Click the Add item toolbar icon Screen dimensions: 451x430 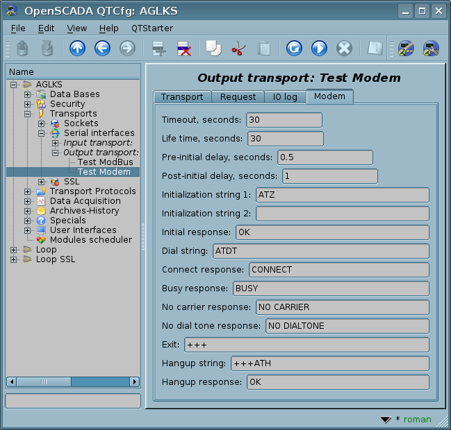pyautogui.click(x=159, y=49)
